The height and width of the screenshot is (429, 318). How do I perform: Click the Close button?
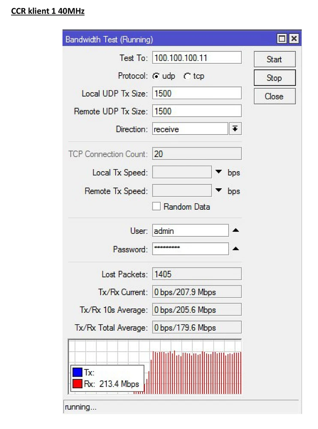tap(274, 97)
